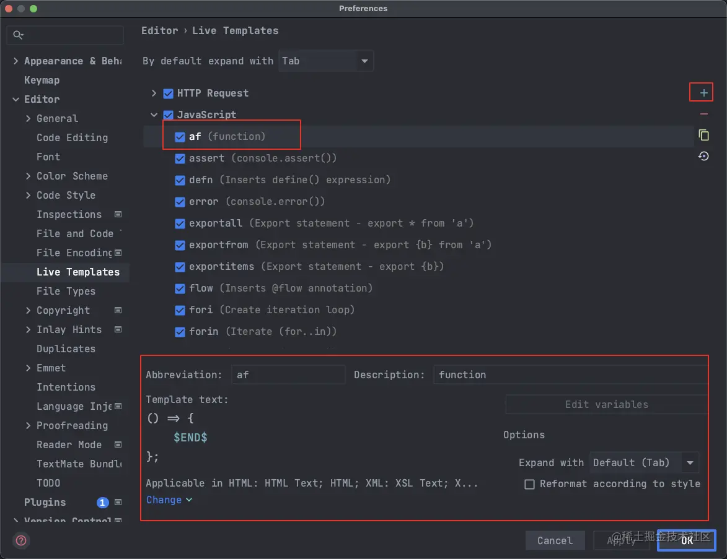Expand the Code Style settings node
This screenshot has width=727, height=559.
tap(29, 195)
